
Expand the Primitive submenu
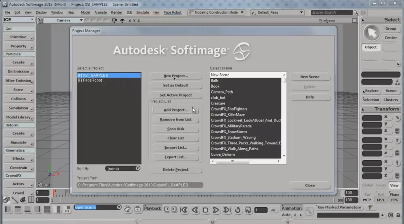click(x=19, y=37)
